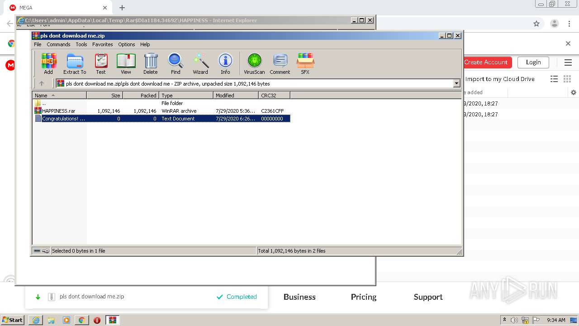Open a new Chrome tab
This screenshot has height=326, width=579.
click(x=122, y=8)
